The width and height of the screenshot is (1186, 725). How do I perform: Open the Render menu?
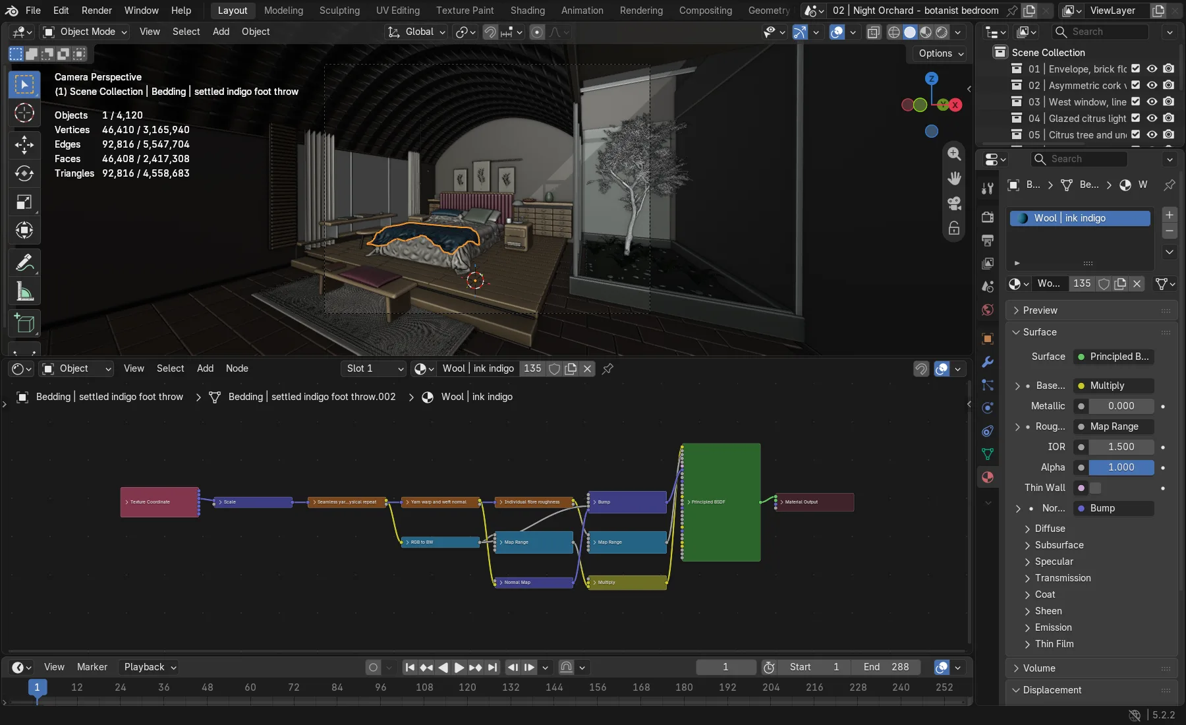[96, 11]
